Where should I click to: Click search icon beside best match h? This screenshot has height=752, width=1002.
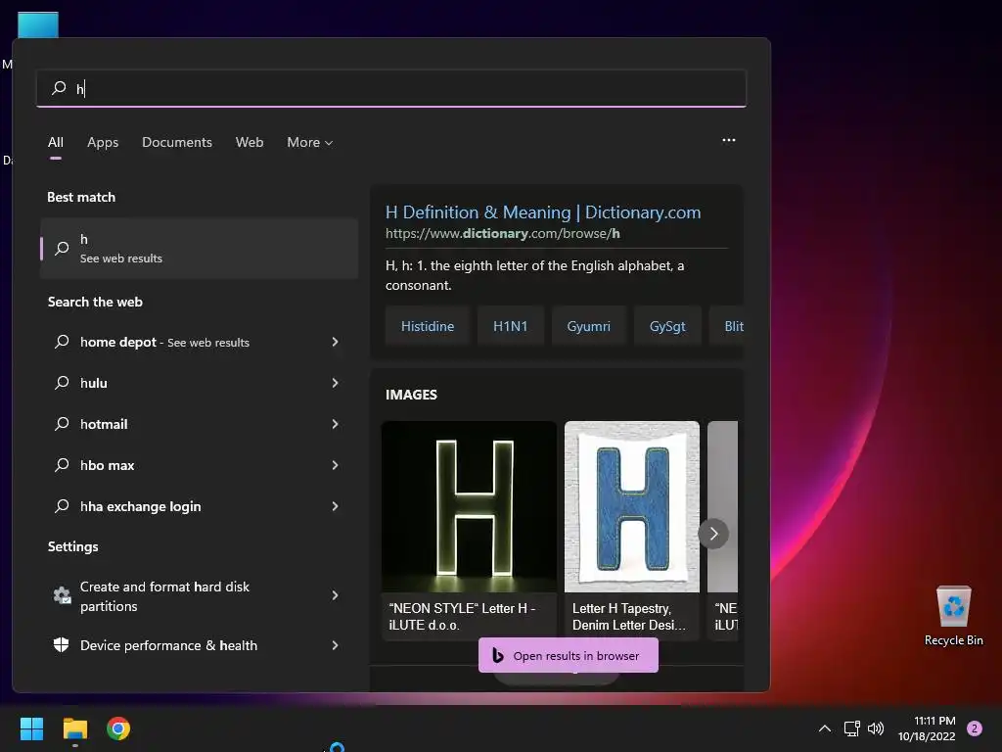coord(62,248)
